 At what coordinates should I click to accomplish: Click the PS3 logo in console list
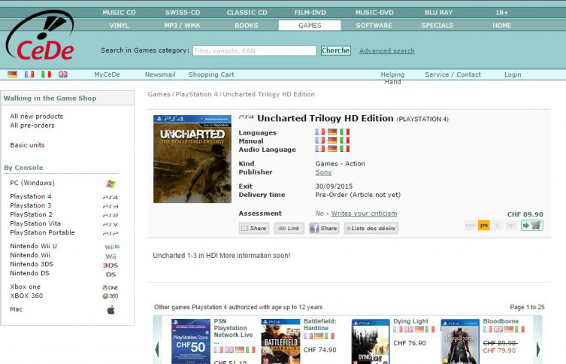(110, 206)
